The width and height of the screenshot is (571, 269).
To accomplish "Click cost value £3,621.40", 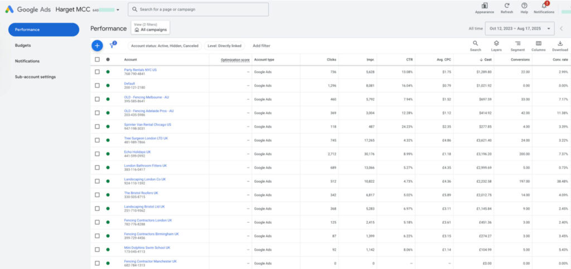I will pyautogui.click(x=483, y=140).
